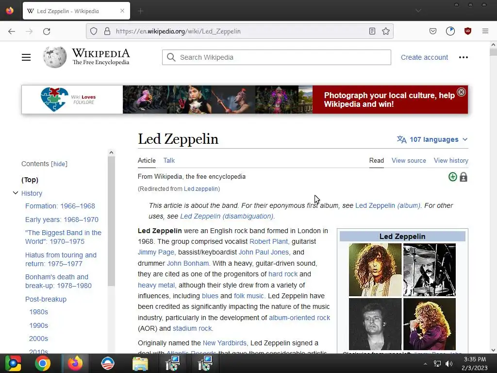The width and height of the screenshot is (497, 373).
Task: Open the personal tools ellipsis menu
Action: [x=464, y=57]
